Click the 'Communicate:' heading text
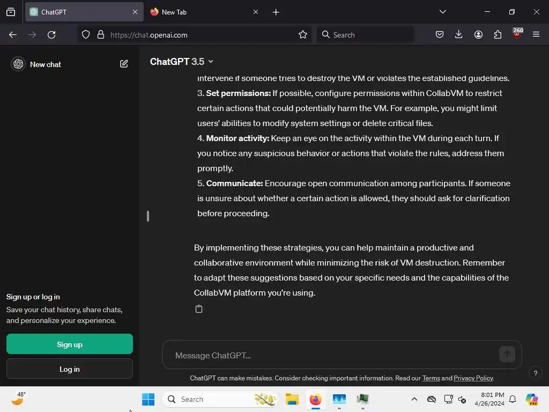This screenshot has height=412, width=549. (235, 183)
